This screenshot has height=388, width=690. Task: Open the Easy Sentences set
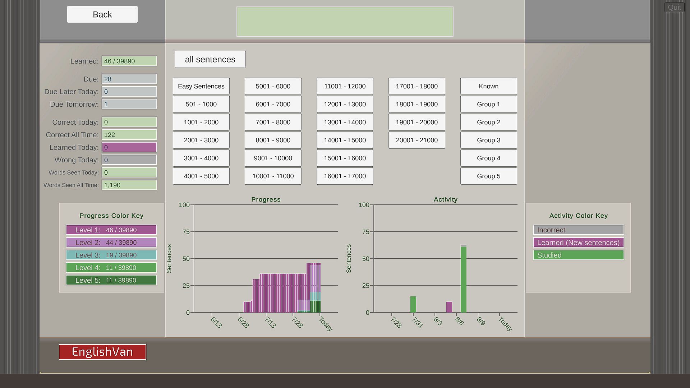coord(201,86)
